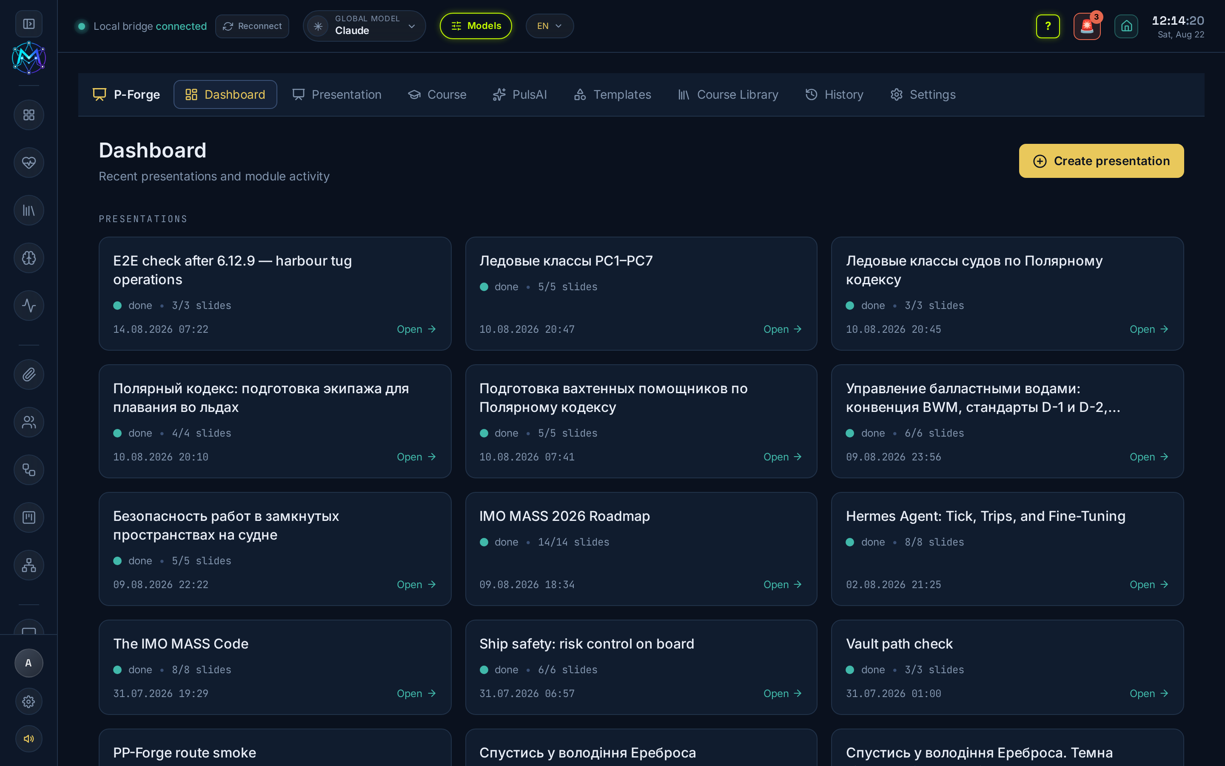This screenshot has height=766, width=1225.
Task: Click the Local bridge connected status
Action: point(141,26)
